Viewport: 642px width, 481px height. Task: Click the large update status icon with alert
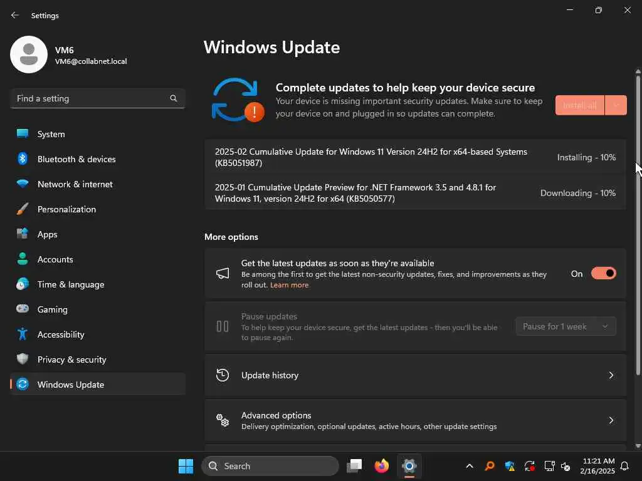coord(238,100)
